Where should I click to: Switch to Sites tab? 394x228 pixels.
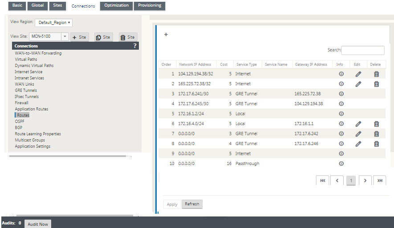pos(57,6)
